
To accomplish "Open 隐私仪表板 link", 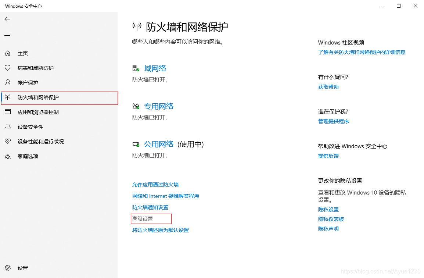I will 331,219.
